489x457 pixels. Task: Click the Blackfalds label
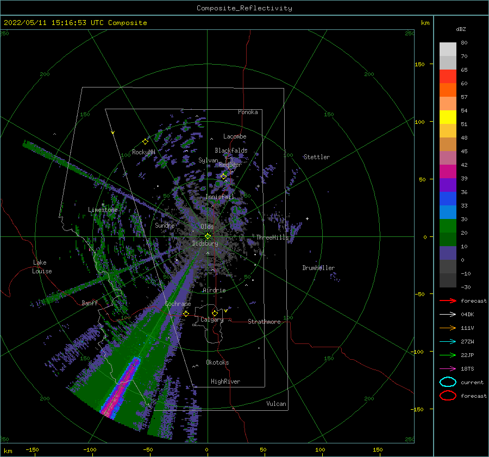pyautogui.click(x=231, y=151)
